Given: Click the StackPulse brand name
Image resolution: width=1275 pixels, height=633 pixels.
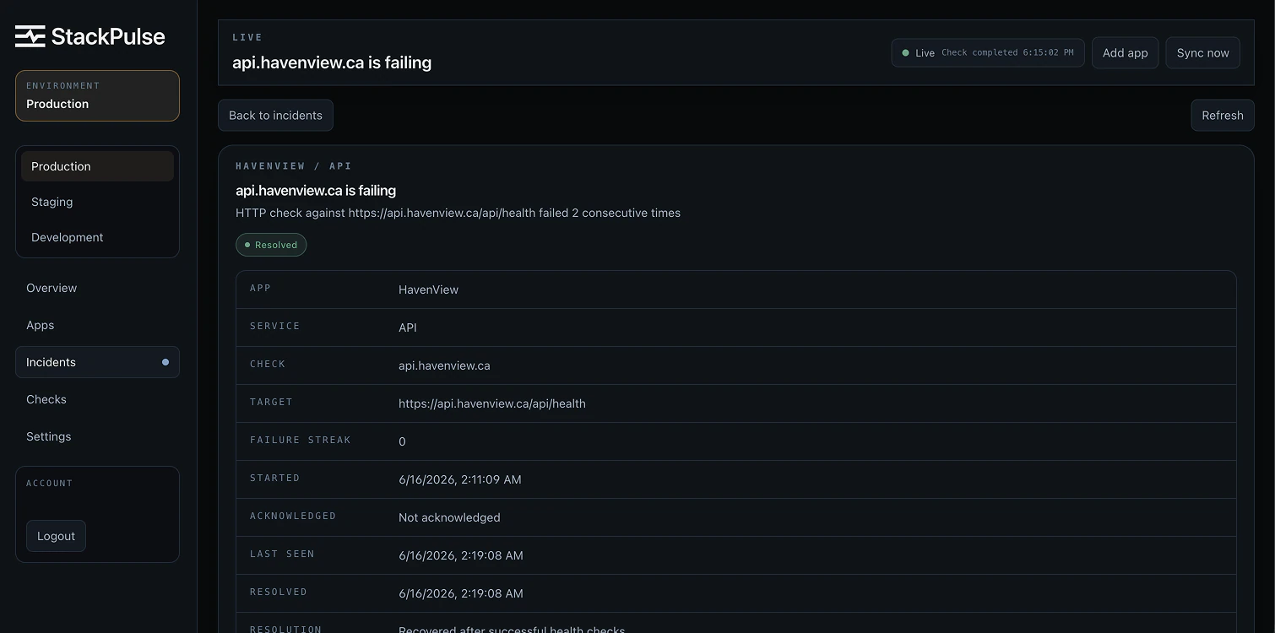Looking at the screenshot, I should tap(108, 36).
